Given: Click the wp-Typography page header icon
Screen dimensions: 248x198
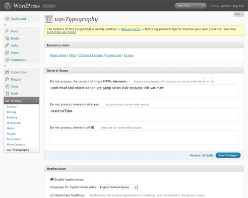Looking at the screenshot, I should (x=49, y=19).
